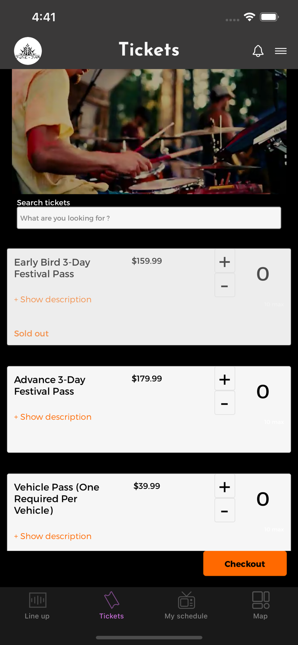Click the Checkout button
This screenshot has width=298, height=645.
point(245,564)
